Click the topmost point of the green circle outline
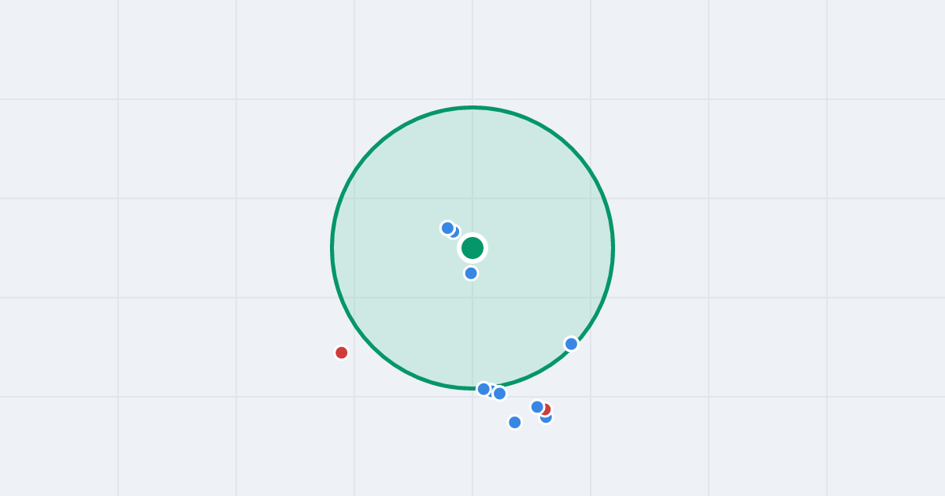 [x=472, y=107]
